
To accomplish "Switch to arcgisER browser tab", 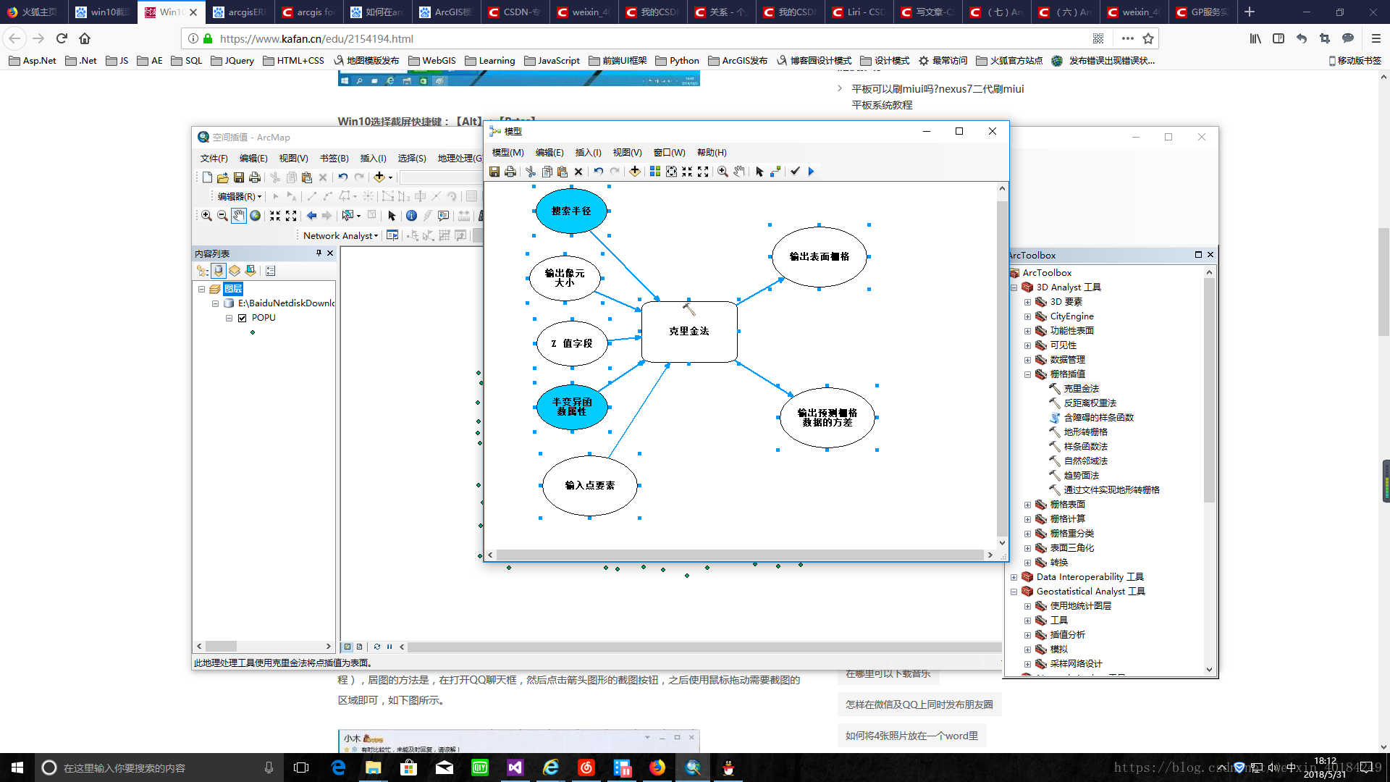I will coord(240,12).
